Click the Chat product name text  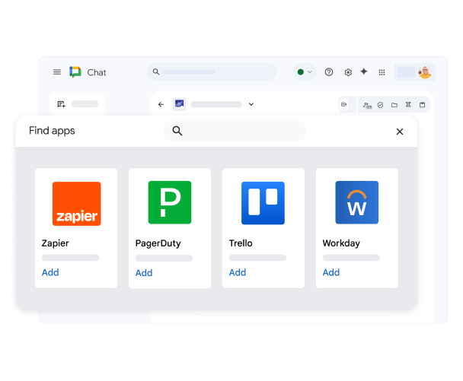click(x=97, y=72)
